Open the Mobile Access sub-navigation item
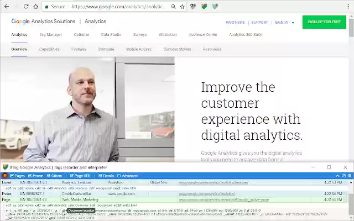Screen dimensions: 354x221 [139, 49]
